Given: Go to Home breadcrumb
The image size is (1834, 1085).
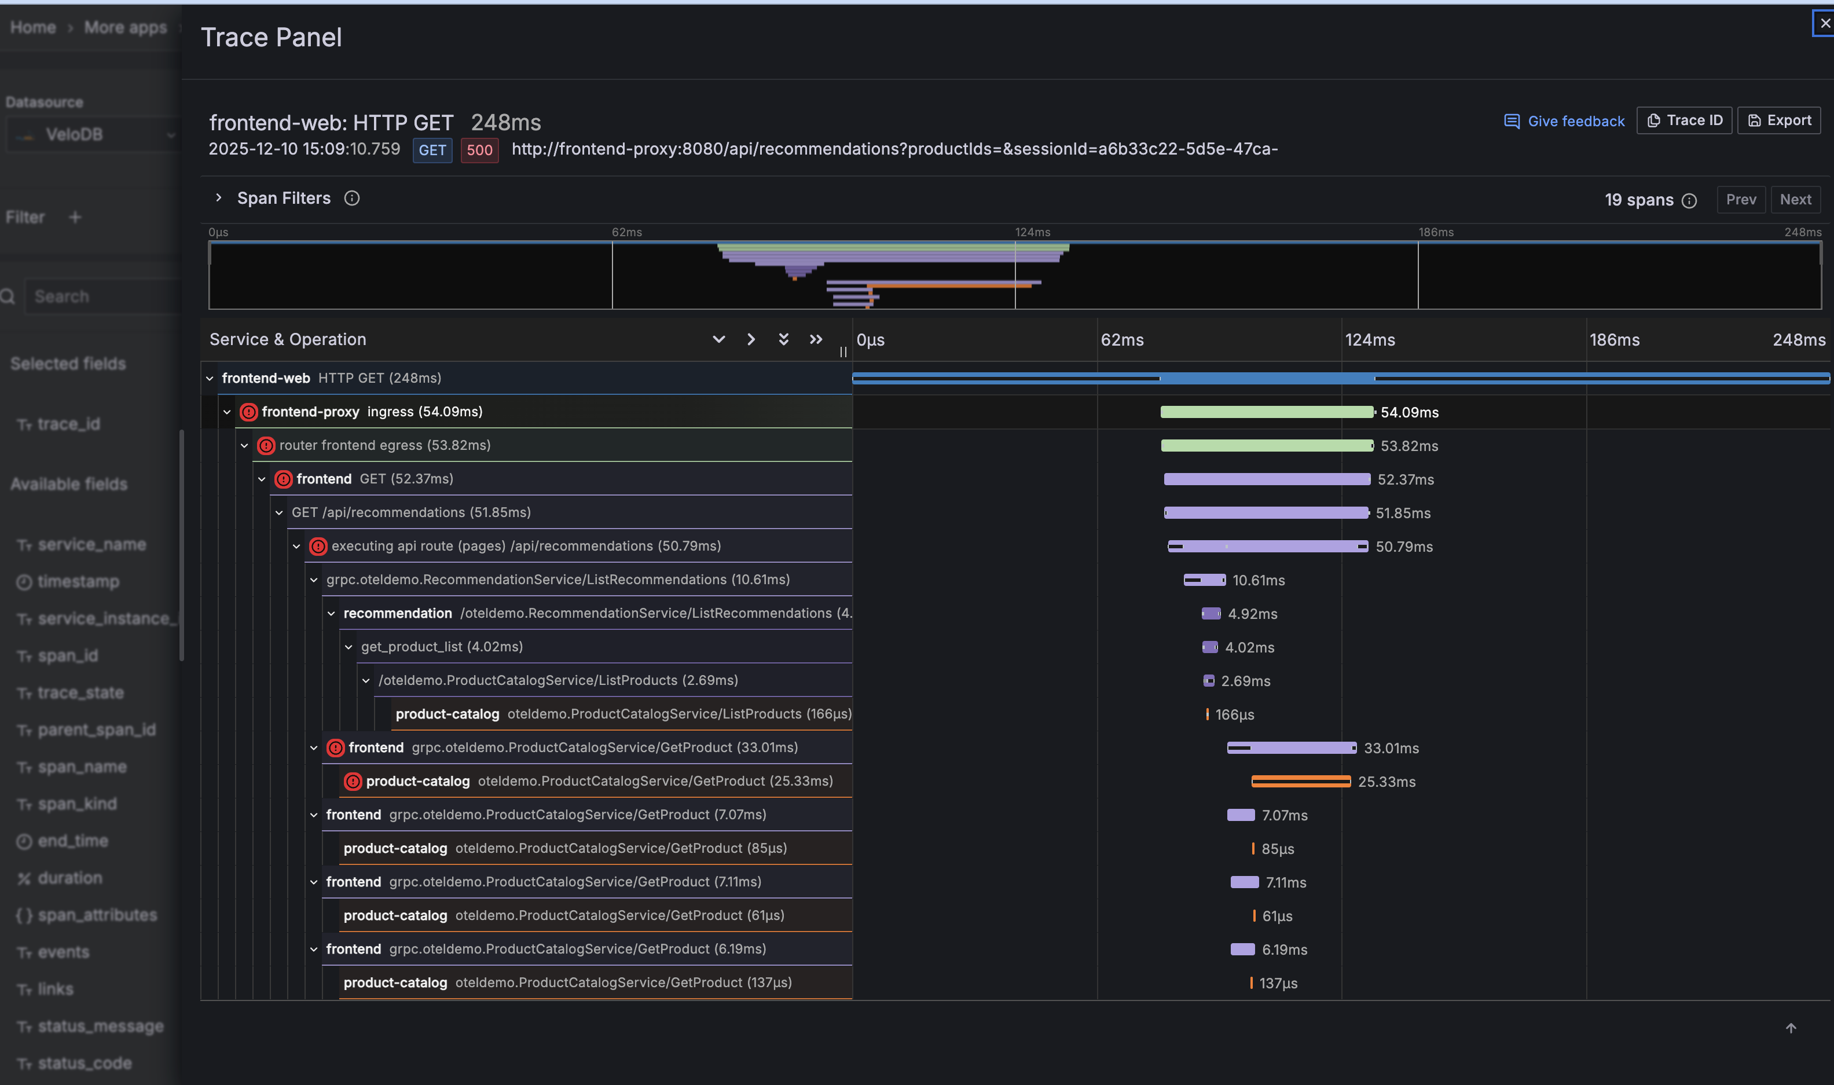Looking at the screenshot, I should (33, 27).
